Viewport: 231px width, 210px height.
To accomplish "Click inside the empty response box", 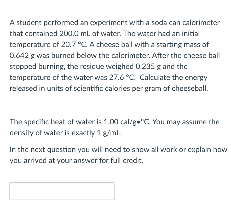I will [x=62, y=191].
